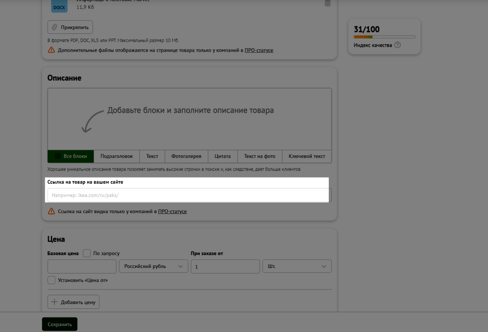Expand the Шт. unit dropdown

click(x=297, y=266)
